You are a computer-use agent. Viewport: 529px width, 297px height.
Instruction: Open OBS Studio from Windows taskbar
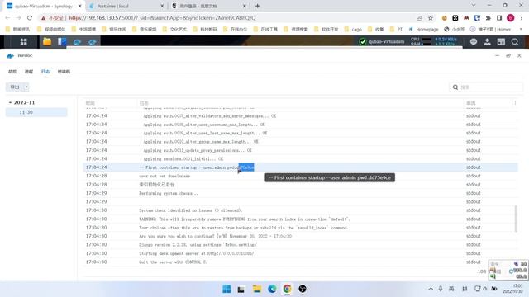click(303, 289)
